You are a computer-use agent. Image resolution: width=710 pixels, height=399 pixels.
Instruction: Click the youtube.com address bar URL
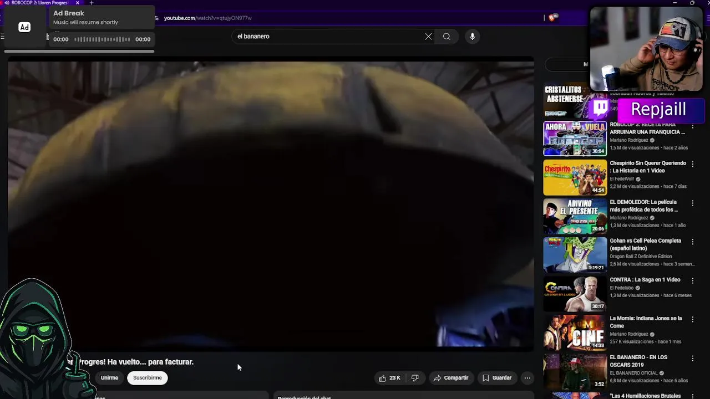click(207, 18)
